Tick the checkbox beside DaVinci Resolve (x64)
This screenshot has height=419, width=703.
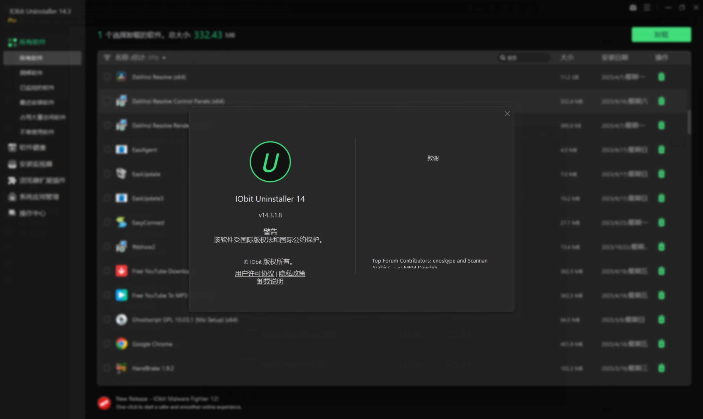(x=107, y=77)
